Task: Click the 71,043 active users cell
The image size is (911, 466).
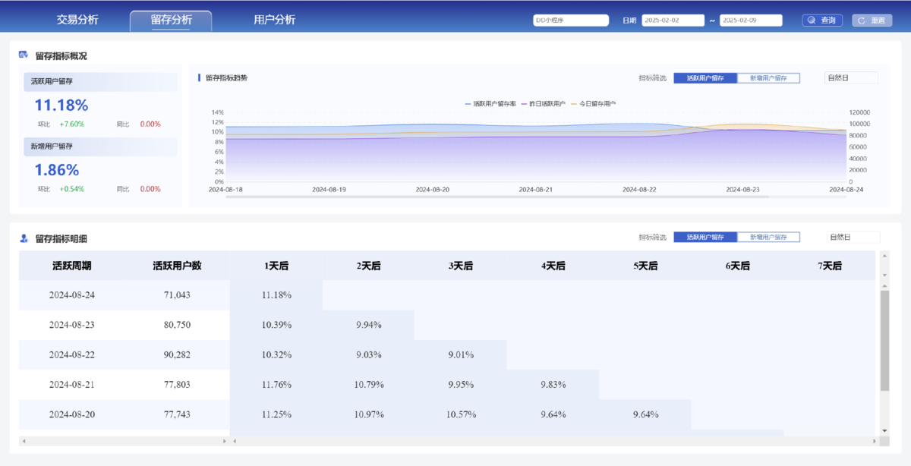Action: pyautogui.click(x=177, y=294)
